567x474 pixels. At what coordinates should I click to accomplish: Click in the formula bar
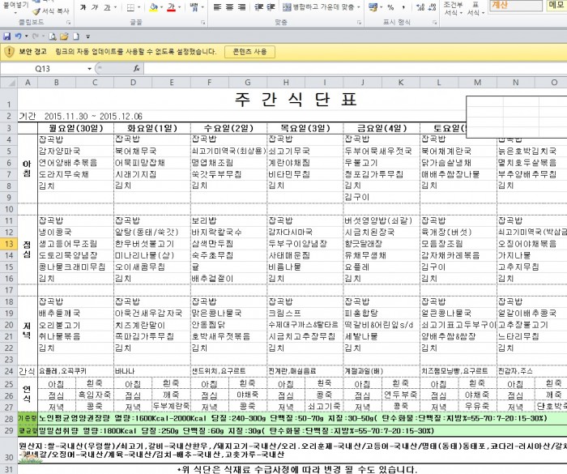click(355, 68)
